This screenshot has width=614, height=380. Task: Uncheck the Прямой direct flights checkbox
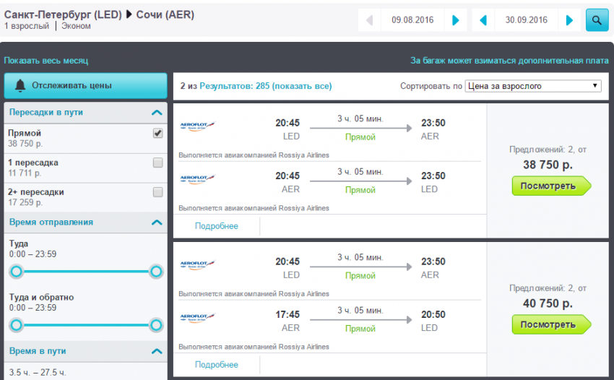tap(157, 134)
